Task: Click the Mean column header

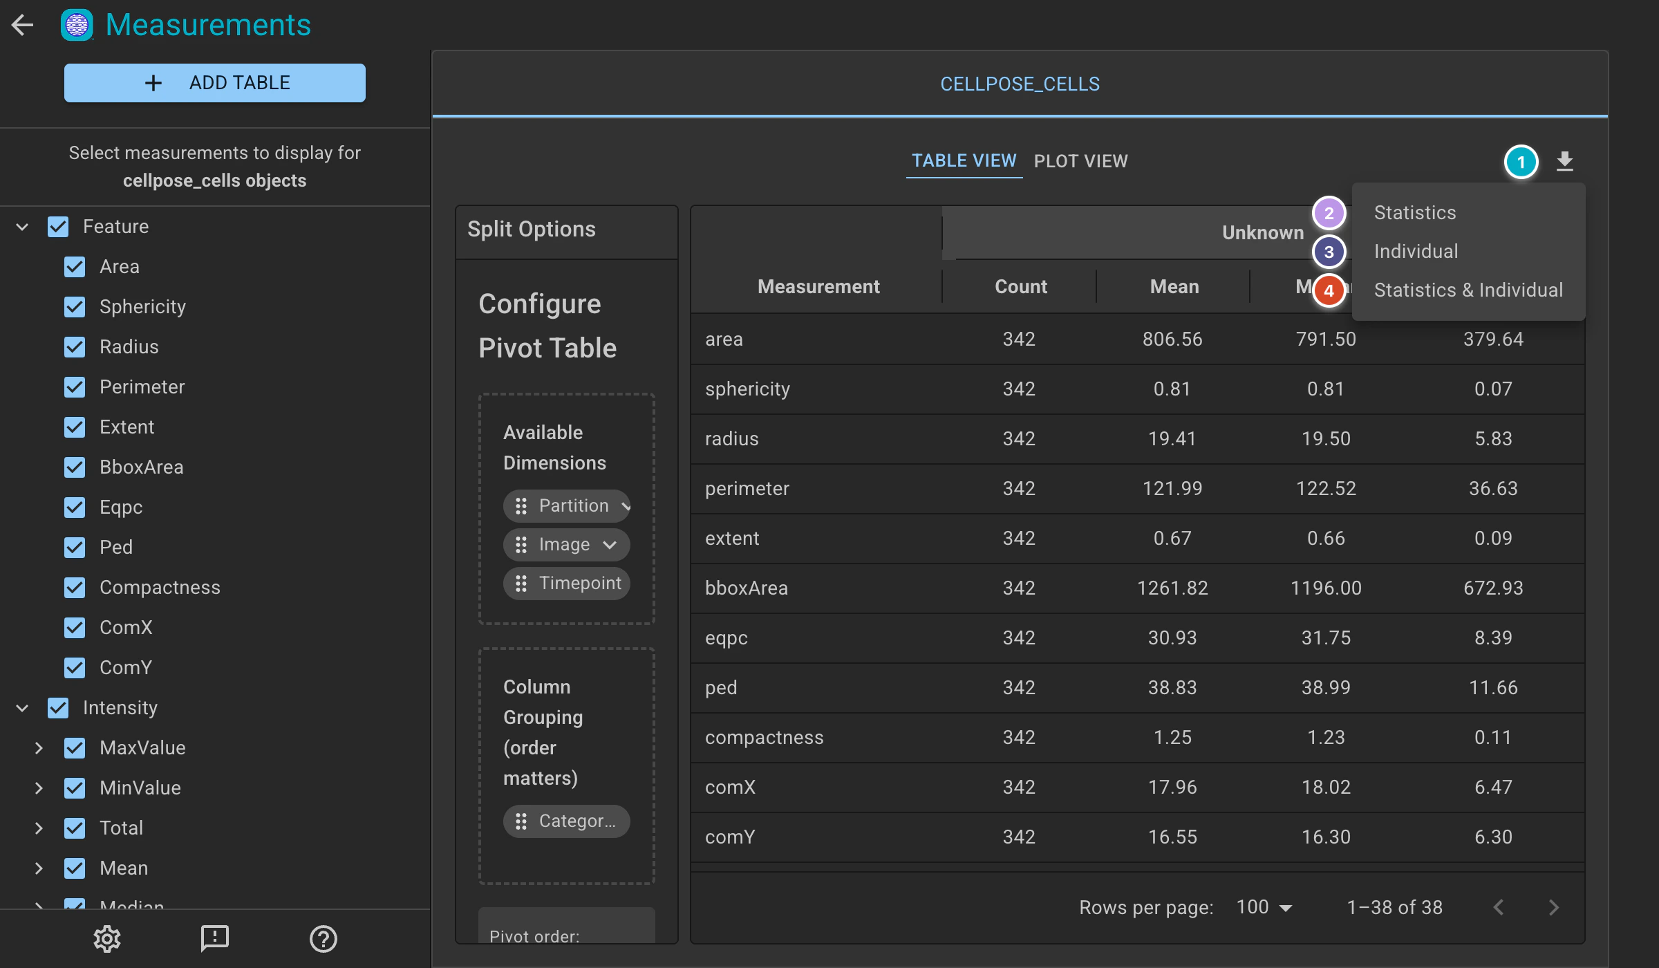Action: (x=1174, y=286)
